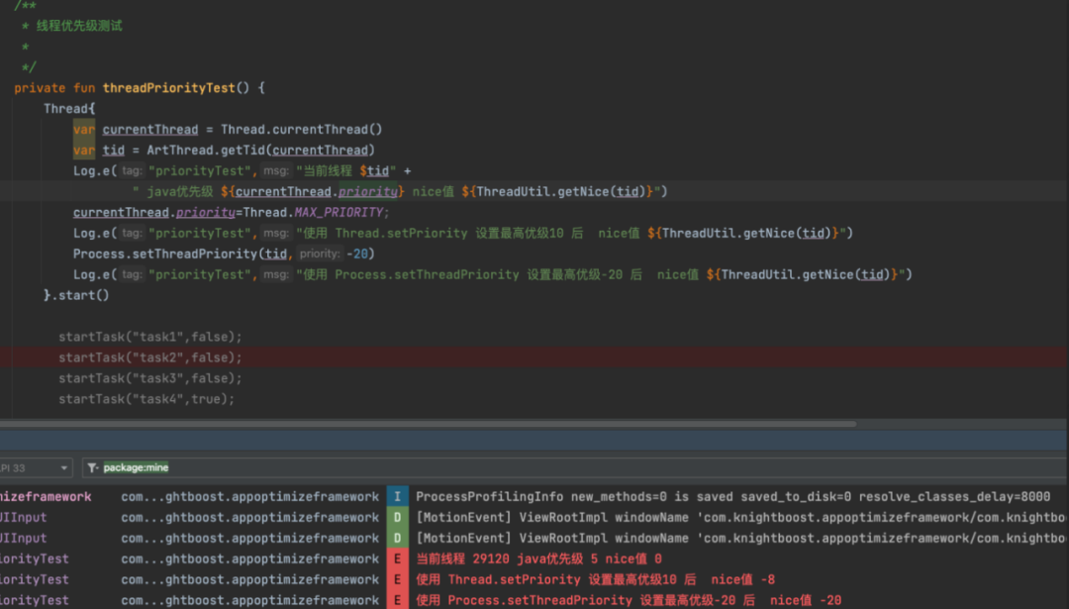
Task: Click Error badge on Process.setThreadPriority log row
Action: (x=396, y=600)
